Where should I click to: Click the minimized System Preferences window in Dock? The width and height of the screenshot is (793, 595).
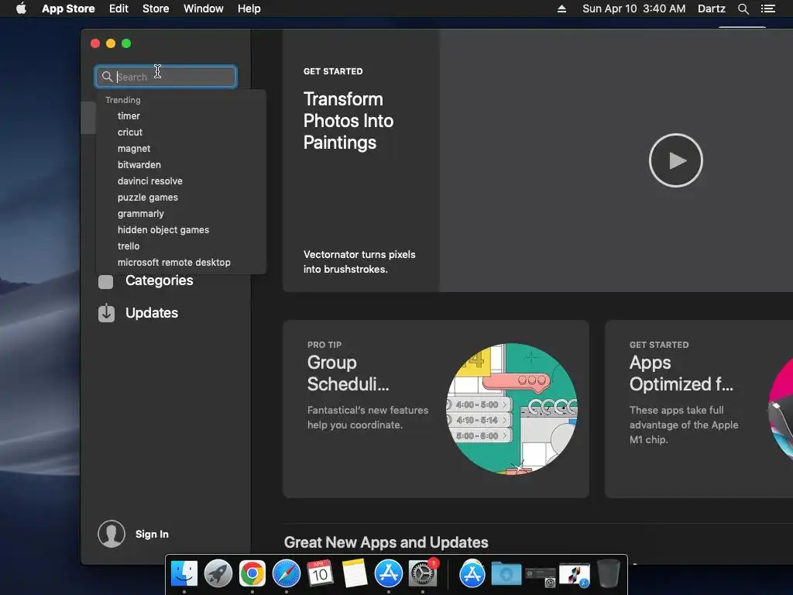(541, 576)
